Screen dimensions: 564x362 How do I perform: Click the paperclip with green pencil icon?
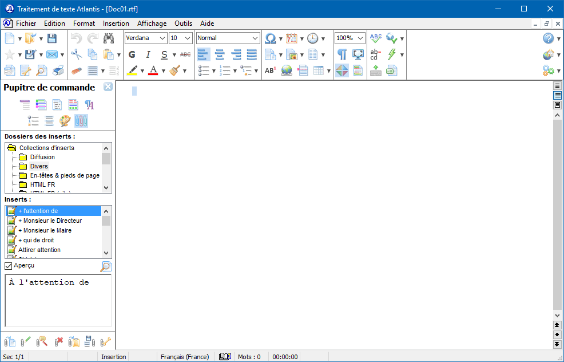[26, 341]
